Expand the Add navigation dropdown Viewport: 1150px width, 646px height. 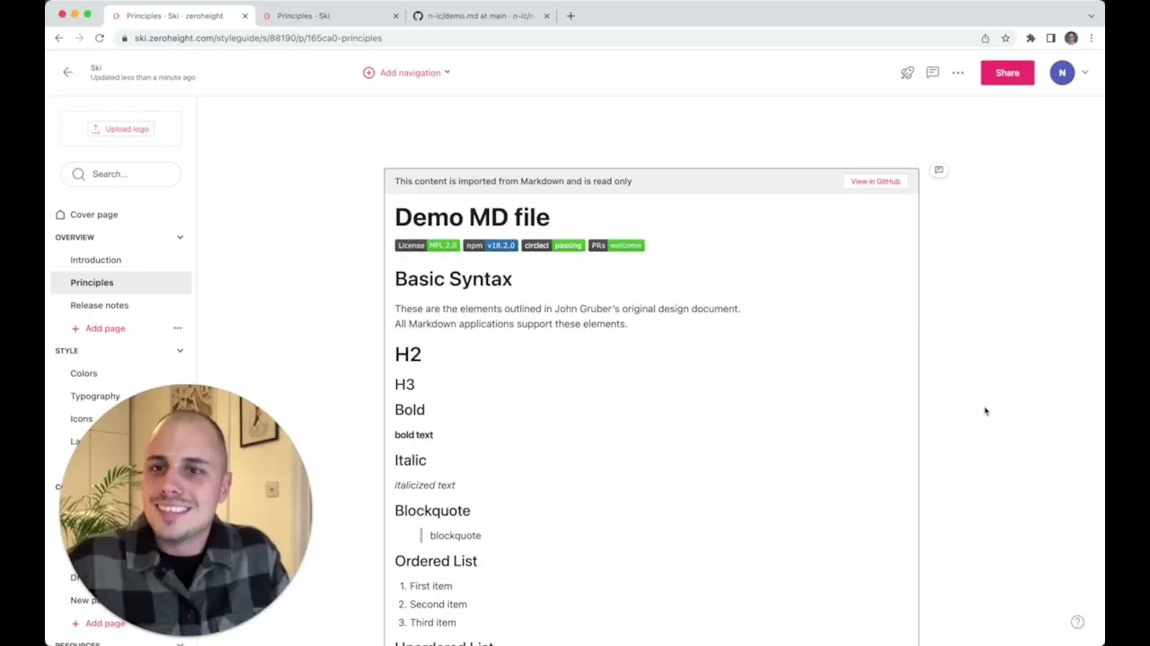[407, 73]
